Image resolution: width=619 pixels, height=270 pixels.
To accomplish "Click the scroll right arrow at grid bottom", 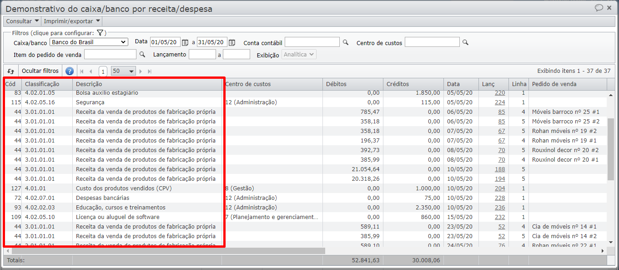I will click(603, 251).
